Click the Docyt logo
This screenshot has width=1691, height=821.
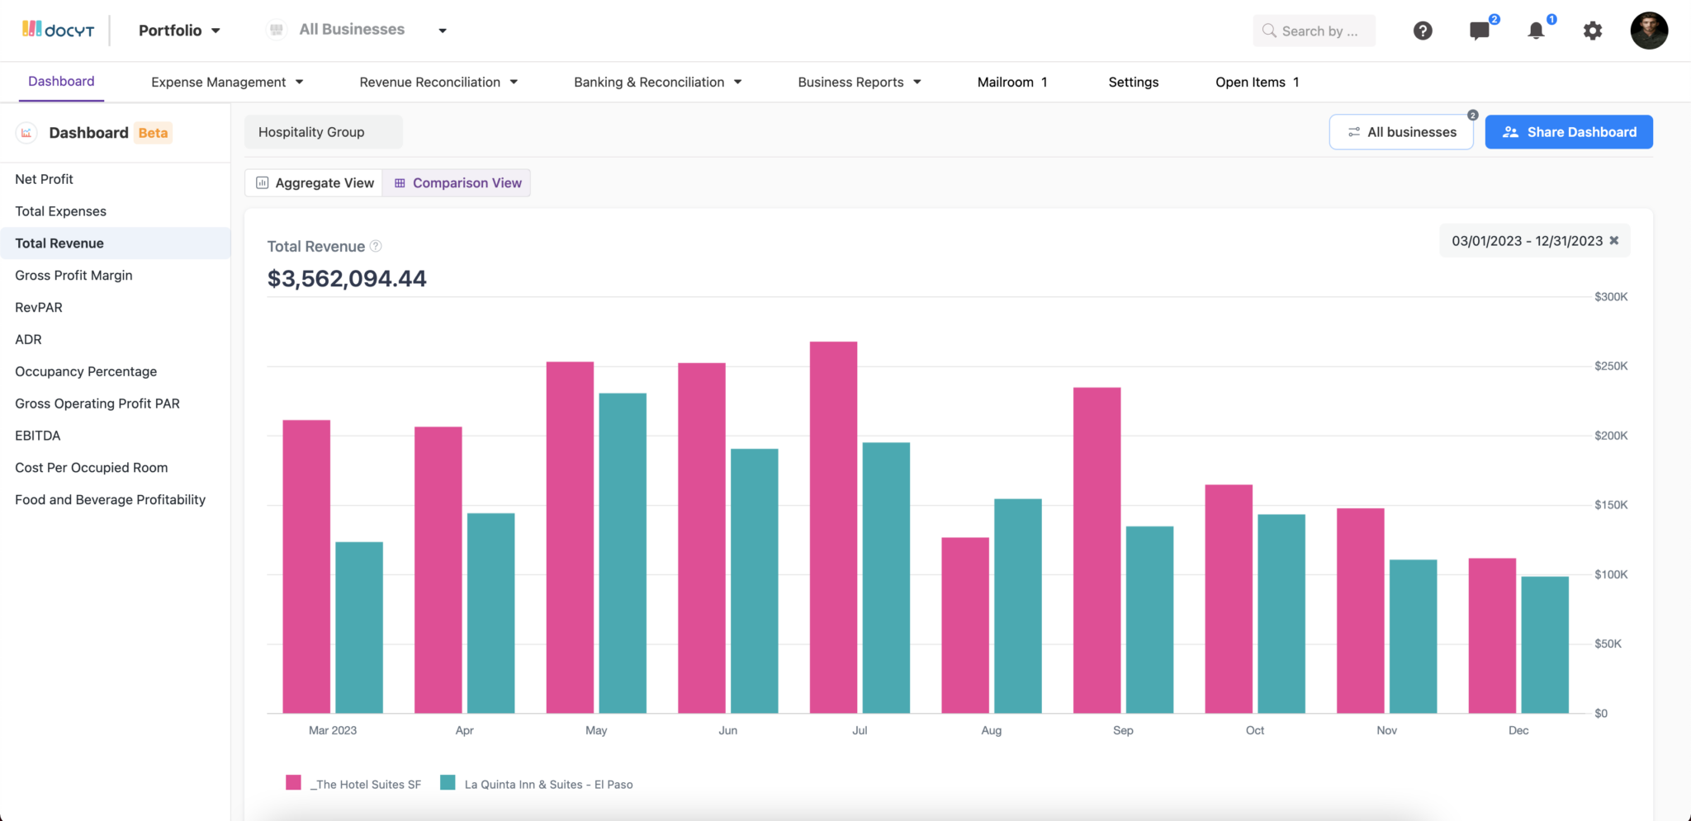(x=58, y=30)
